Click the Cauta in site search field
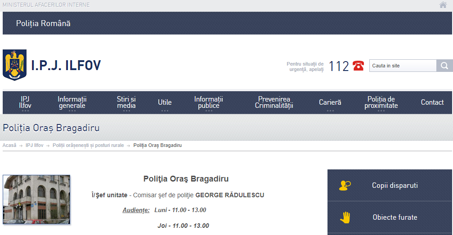The height and width of the screenshot is (235, 453). [403, 66]
